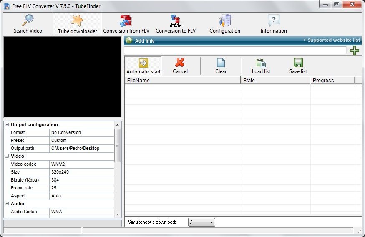Select the Tube downloader tab

77,24
